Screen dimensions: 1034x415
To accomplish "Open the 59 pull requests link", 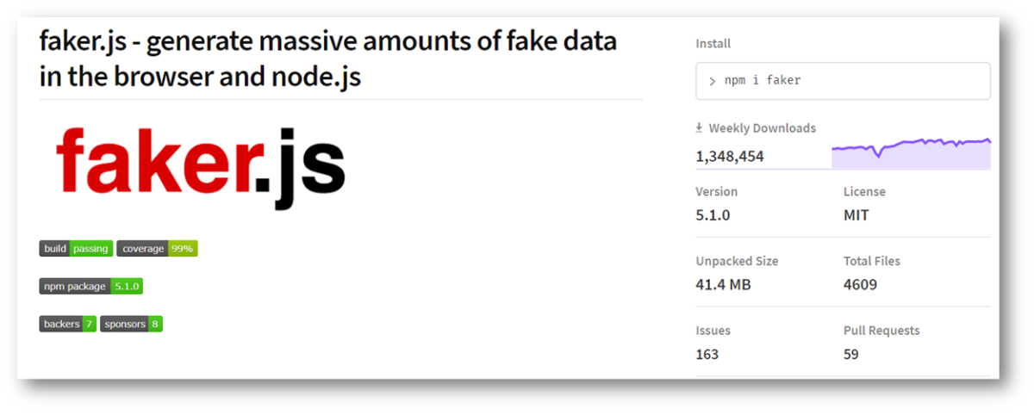I will pos(850,354).
